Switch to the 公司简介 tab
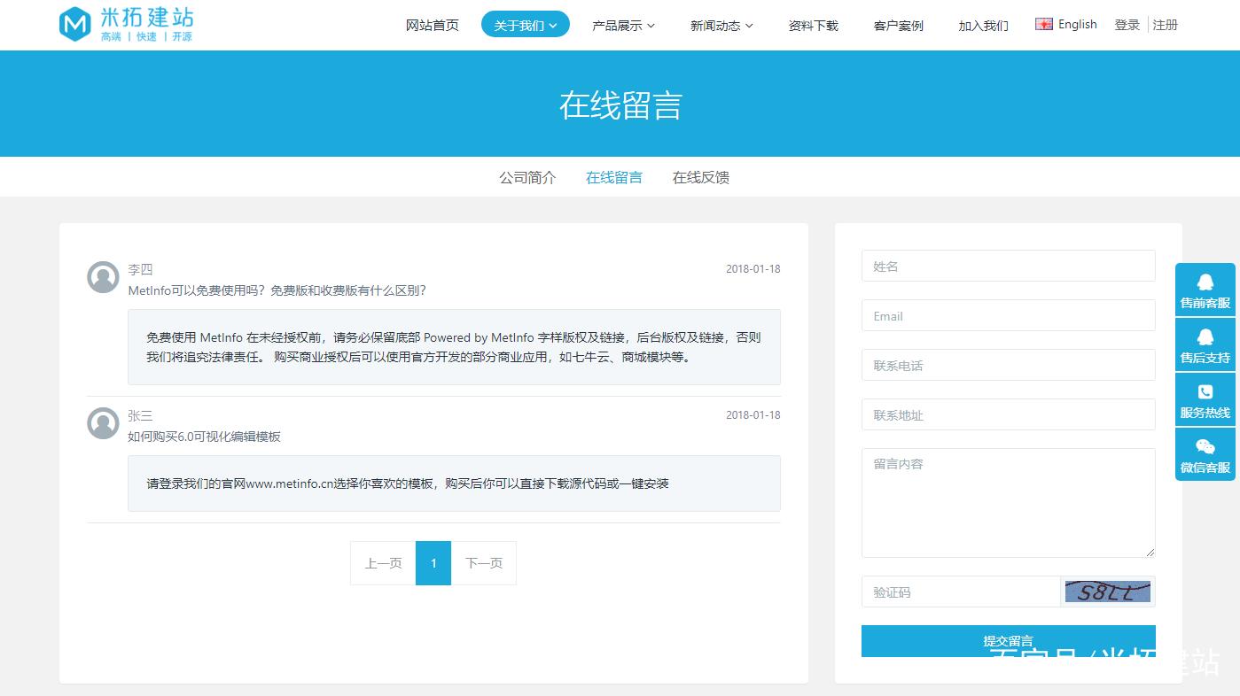This screenshot has height=696, width=1240. (527, 177)
